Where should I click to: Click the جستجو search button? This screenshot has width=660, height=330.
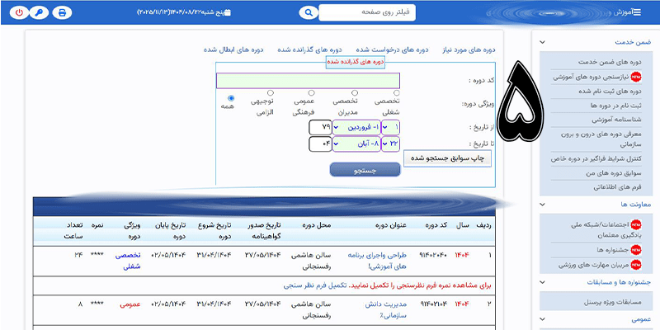[365, 170]
